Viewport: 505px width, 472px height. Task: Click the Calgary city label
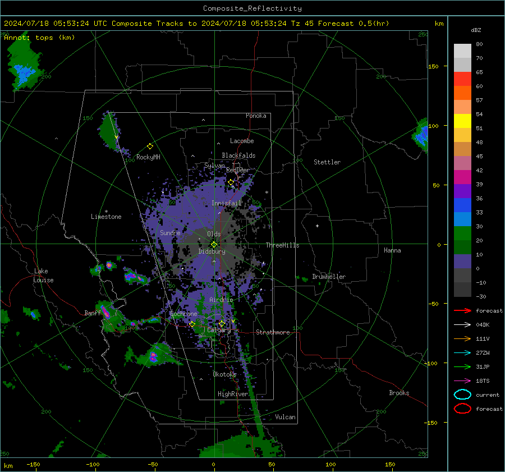219,330
